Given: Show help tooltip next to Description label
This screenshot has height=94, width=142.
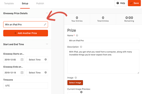Looking at the screenshot, I should pyautogui.click(x=81, y=47).
